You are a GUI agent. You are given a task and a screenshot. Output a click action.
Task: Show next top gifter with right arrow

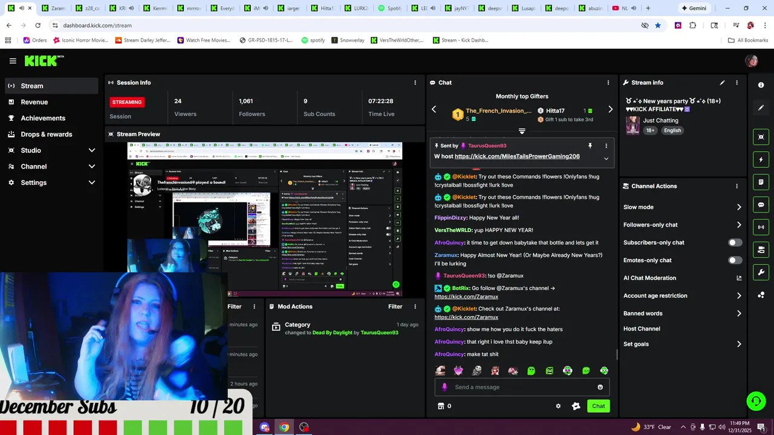tap(610, 109)
